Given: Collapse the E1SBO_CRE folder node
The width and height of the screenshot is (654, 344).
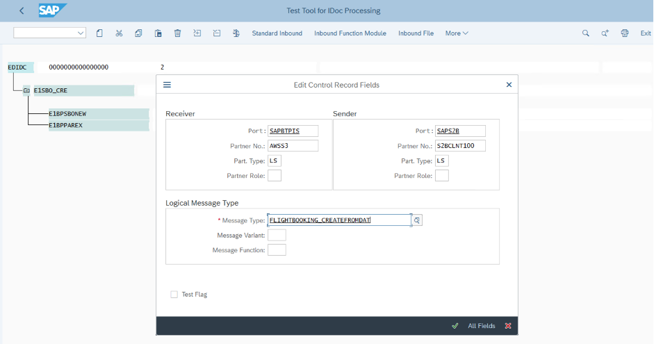Looking at the screenshot, I should click(x=26, y=90).
